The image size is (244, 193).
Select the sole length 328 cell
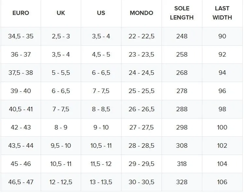tap(182, 182)
